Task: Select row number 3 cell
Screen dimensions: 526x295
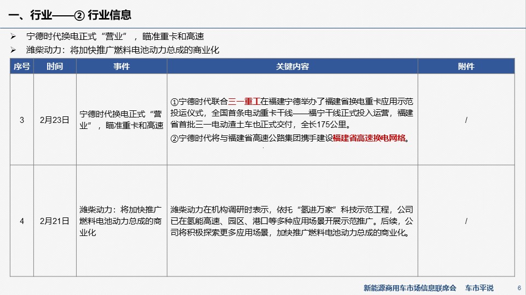Action: pos(22,120)
